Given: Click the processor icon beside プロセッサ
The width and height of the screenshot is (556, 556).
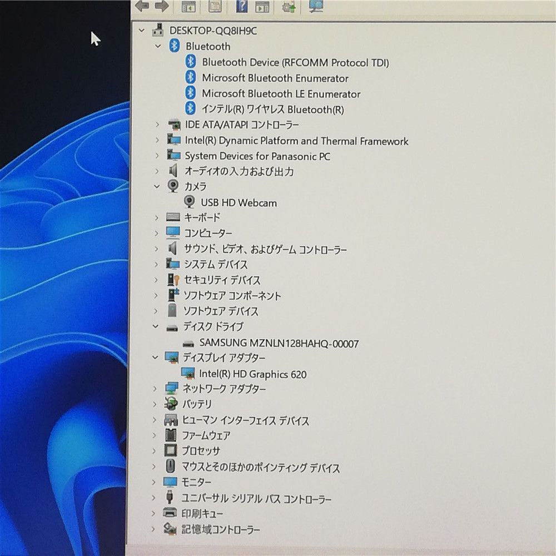Looking at the screenshot, I should pyautogui.click(x=171, y=450).
